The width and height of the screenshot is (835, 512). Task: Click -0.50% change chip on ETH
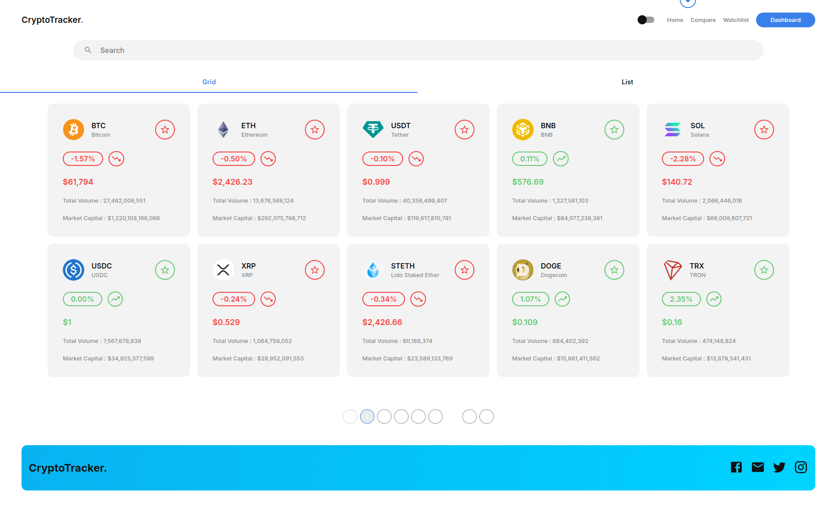click(234, 159)
